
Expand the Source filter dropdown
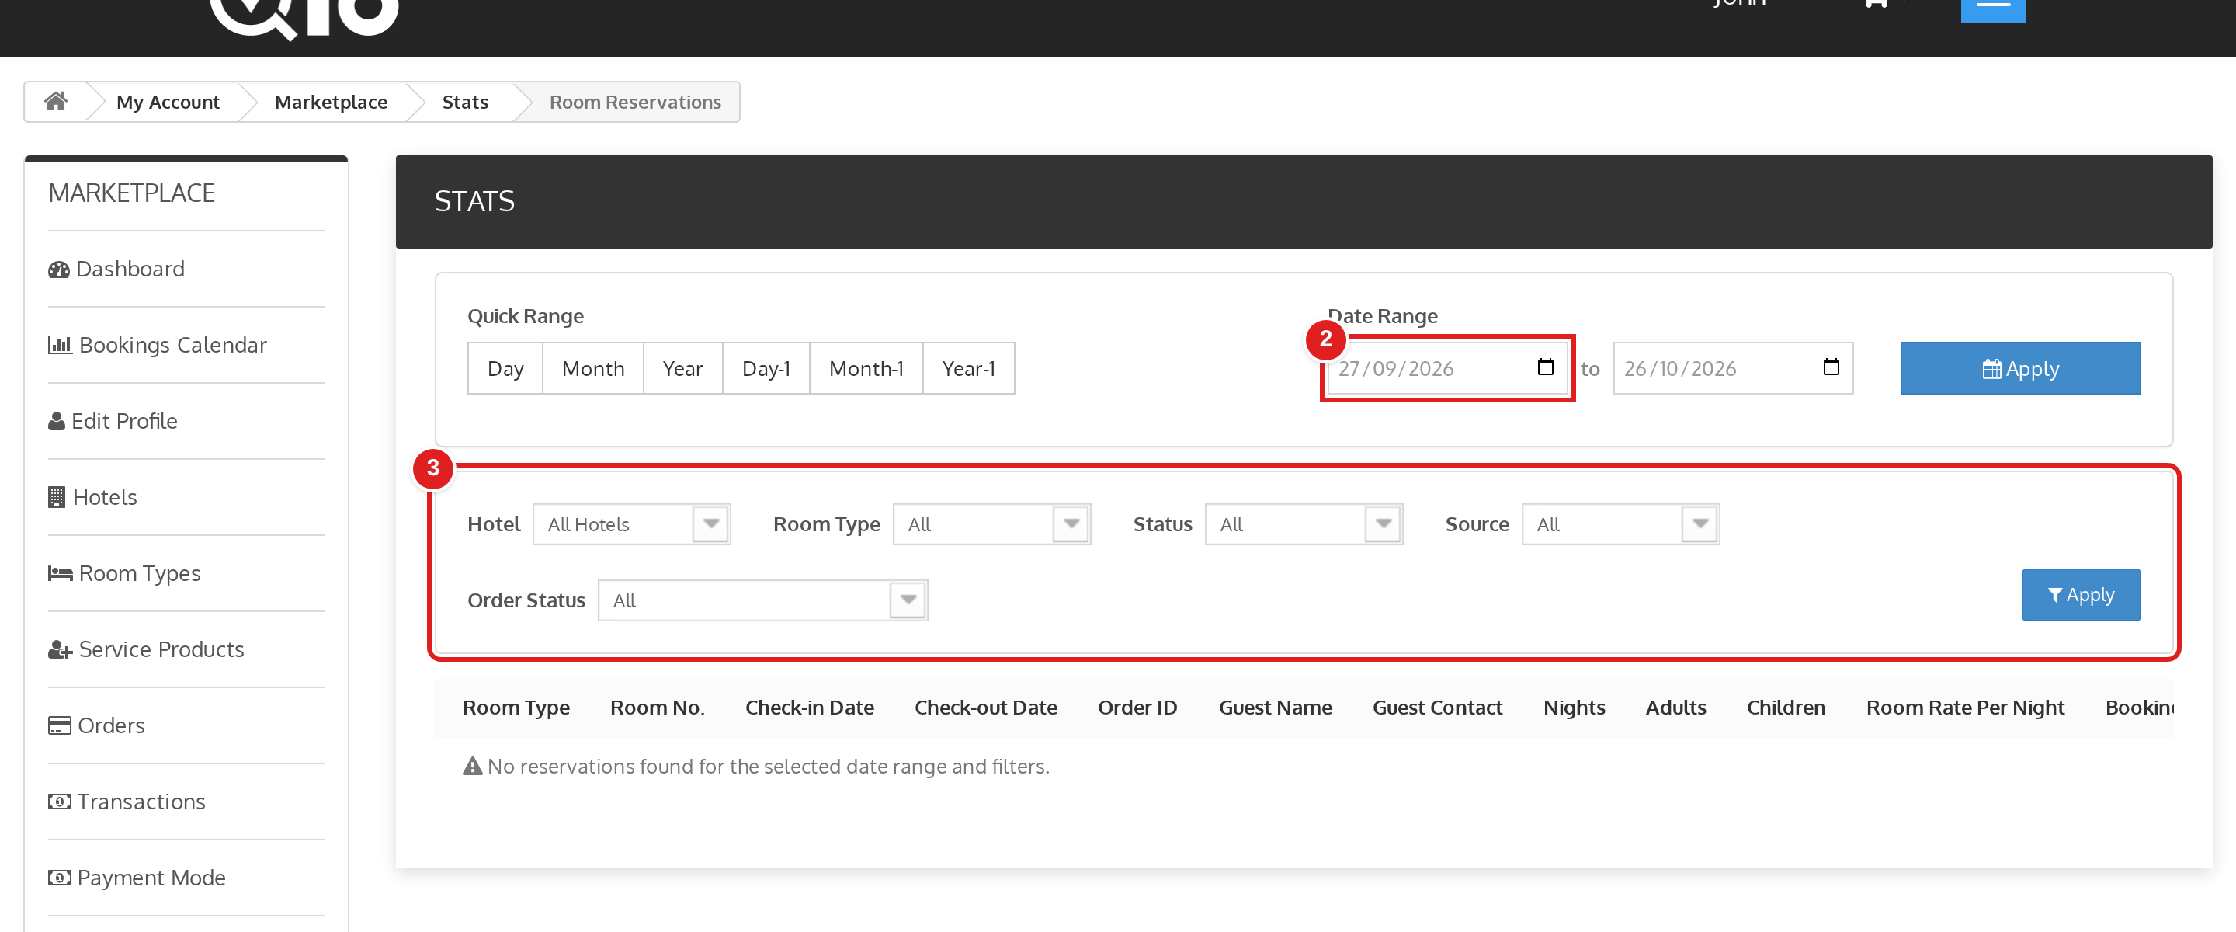pyautogui.click(x=1620, y=524)
